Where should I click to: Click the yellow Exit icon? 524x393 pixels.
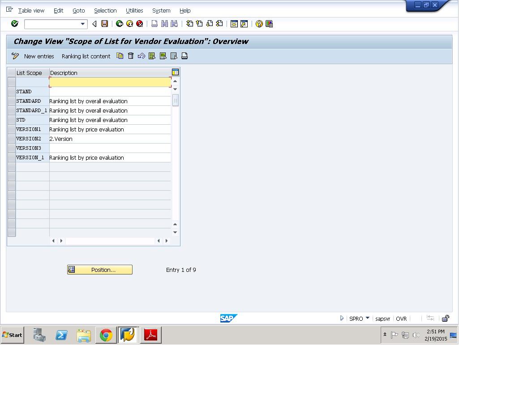130,23
